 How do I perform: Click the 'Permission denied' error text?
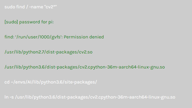(x=84, y=37)
